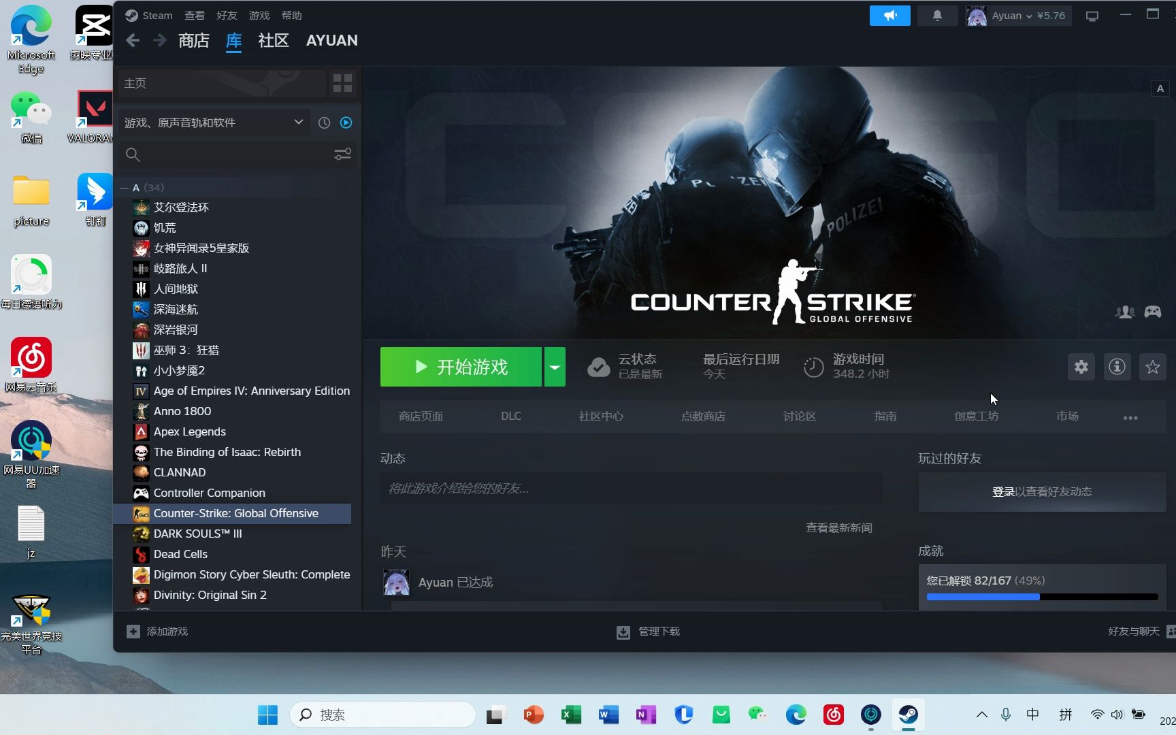
Task: Show game info with the info icon
Action: (x=1117, y=367)
